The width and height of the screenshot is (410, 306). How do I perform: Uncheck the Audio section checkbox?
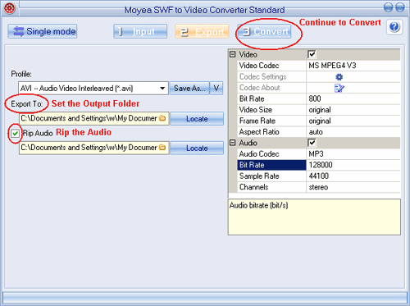(x=312, y=143)
